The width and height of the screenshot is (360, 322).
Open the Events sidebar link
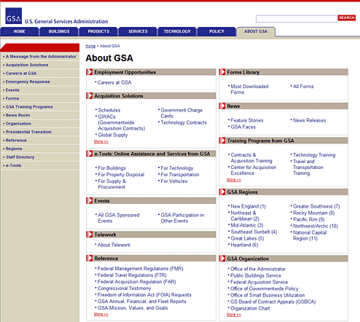point(12,90)
